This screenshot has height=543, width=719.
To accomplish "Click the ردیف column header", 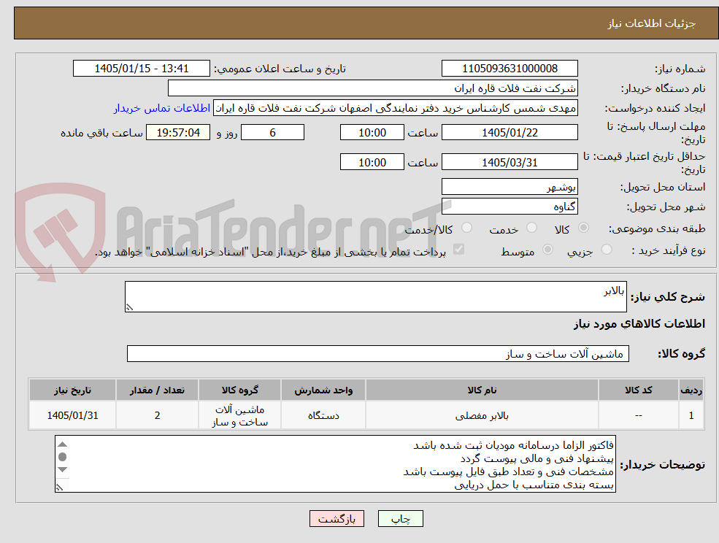I will (691, 390).
